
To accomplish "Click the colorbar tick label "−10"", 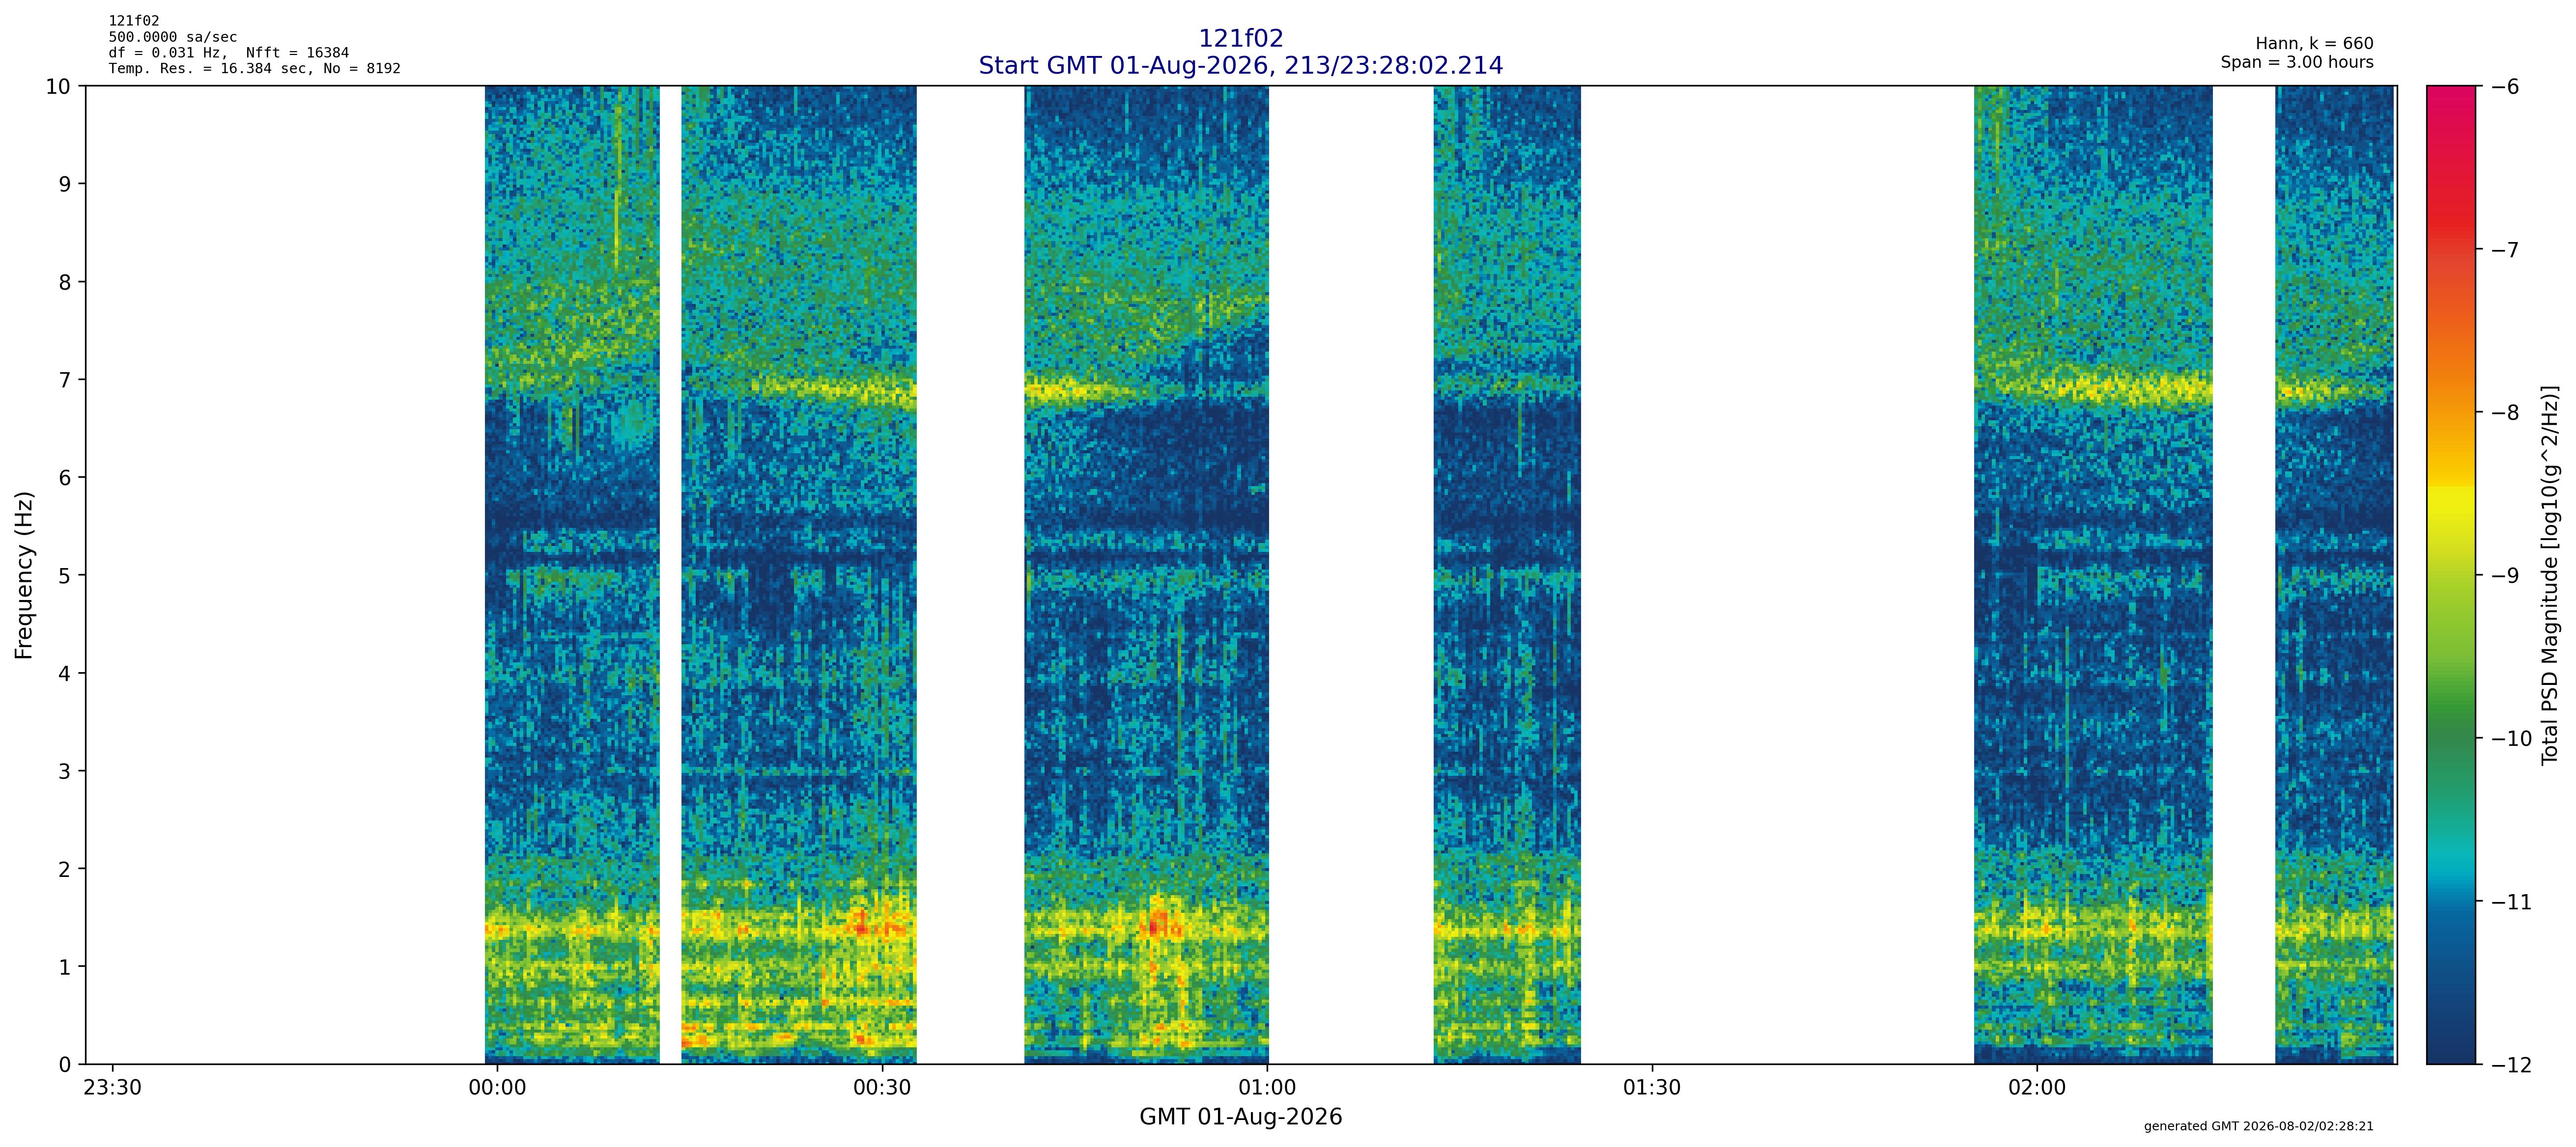I will 2511,739.
